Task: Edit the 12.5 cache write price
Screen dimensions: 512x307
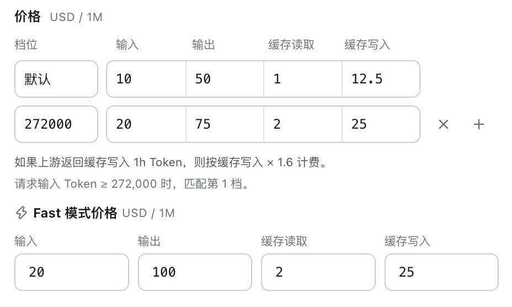Action: click(x=381, y=79)
